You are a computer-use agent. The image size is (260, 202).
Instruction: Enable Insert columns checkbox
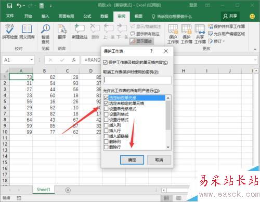[106, 125]
